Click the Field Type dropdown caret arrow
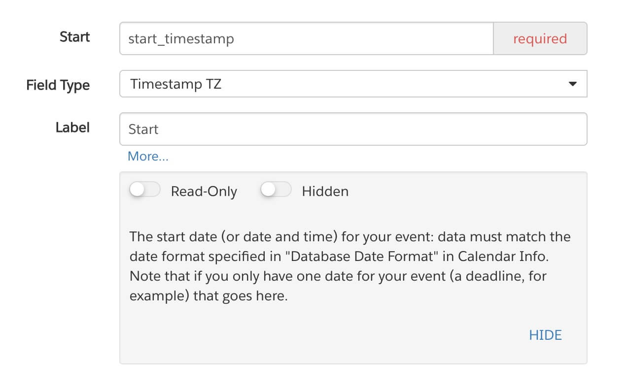628x389 pixels. point(572,84)
